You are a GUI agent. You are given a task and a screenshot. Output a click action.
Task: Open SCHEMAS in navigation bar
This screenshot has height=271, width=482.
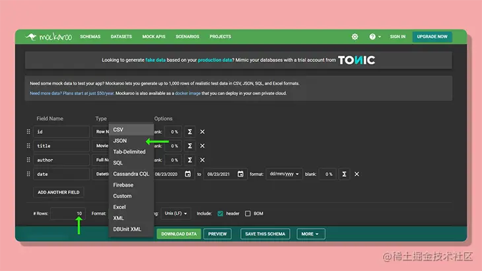point(90,36)
